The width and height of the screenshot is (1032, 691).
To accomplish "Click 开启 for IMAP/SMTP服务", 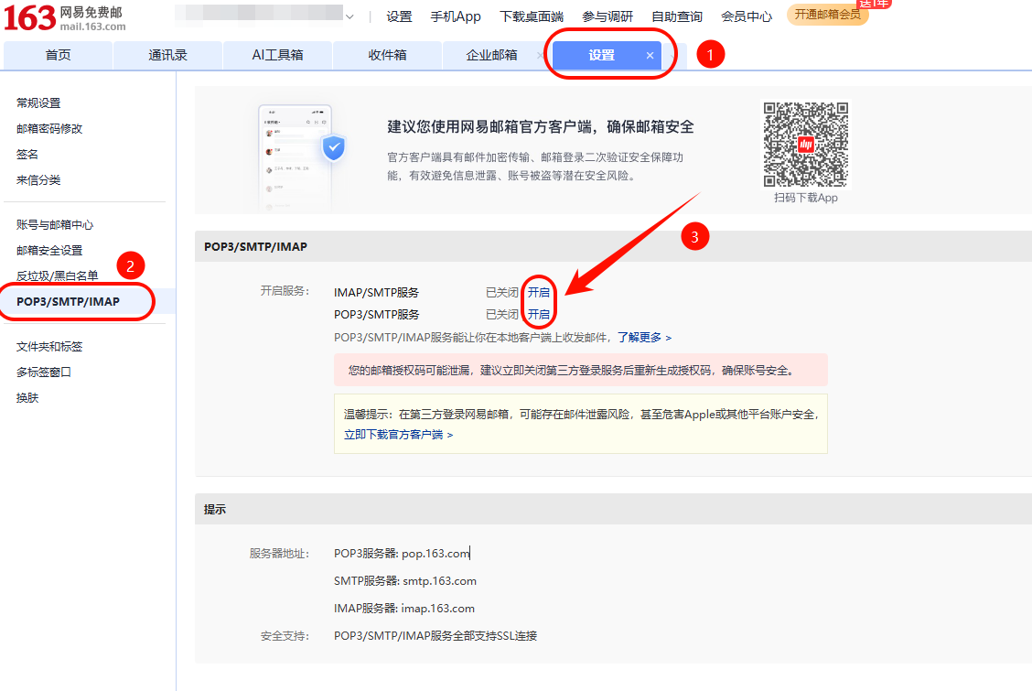I will pos(538,292).
